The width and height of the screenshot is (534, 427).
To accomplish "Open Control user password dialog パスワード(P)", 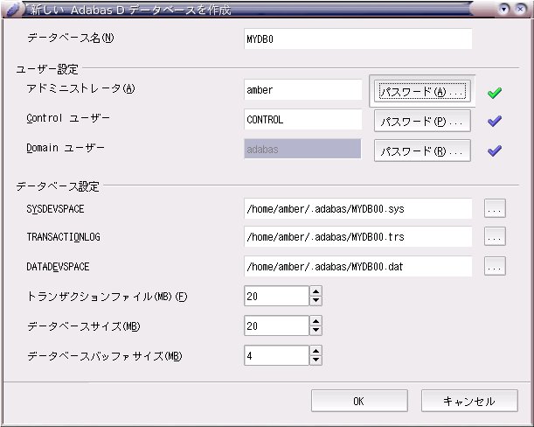I will tap(422, 121).
